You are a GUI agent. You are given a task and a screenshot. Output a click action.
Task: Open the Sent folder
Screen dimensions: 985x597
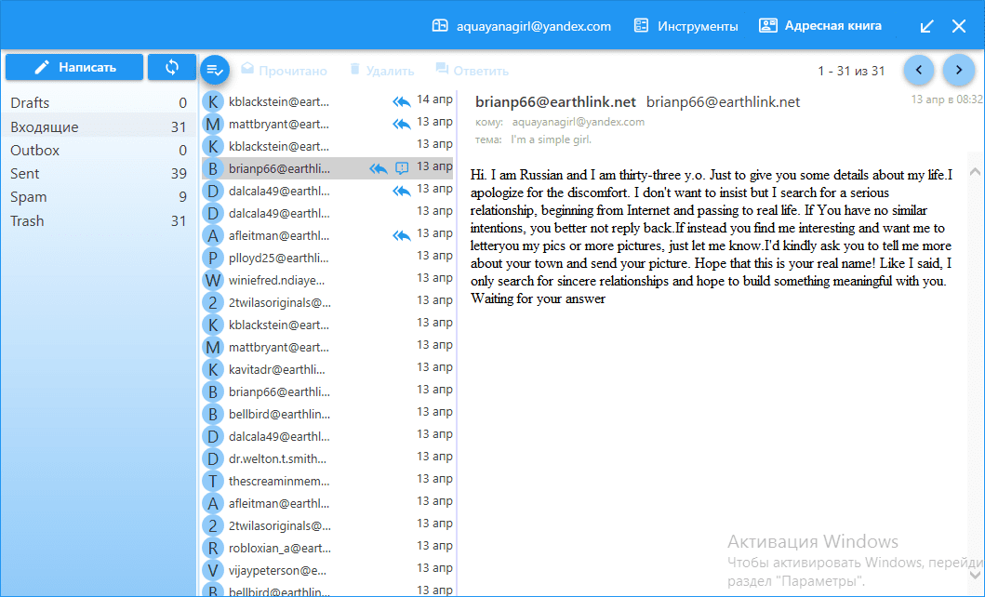click(x=99, y=173)
